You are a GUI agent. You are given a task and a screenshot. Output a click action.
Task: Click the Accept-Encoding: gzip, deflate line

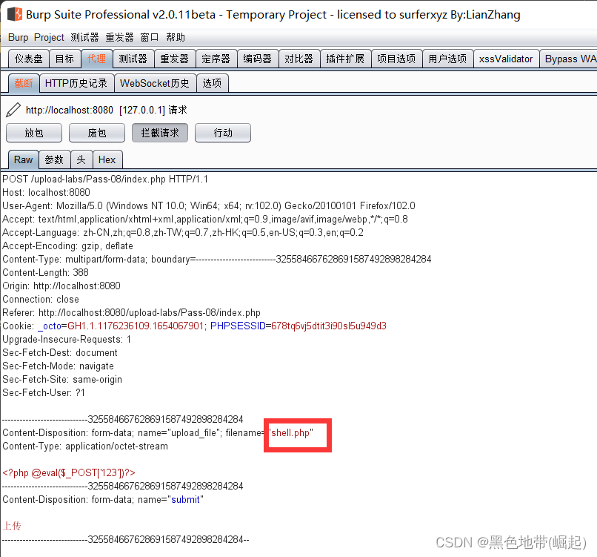(67, 246)
